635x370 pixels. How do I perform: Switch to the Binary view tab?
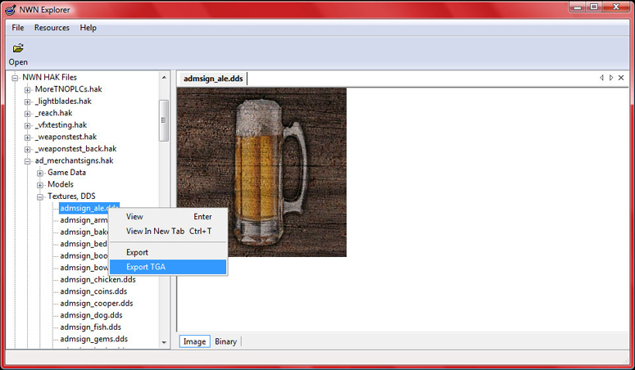(225, 341)
